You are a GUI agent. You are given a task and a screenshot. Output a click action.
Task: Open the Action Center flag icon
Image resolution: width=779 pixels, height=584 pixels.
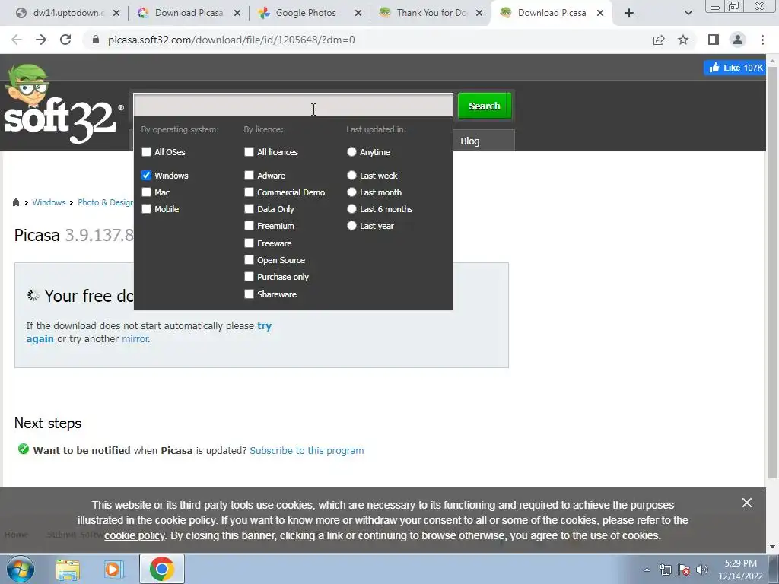(x=684, y=570)
